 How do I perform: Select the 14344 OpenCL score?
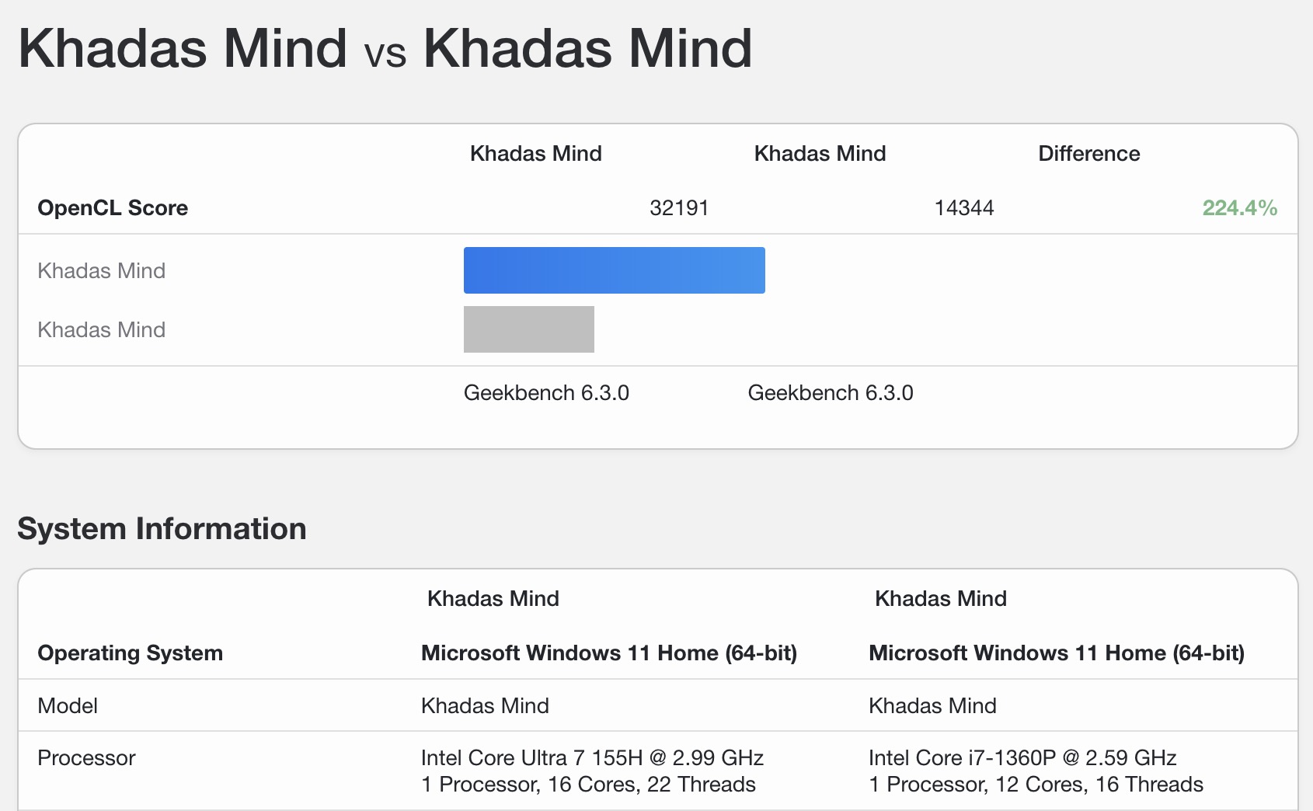coord(963,208)
